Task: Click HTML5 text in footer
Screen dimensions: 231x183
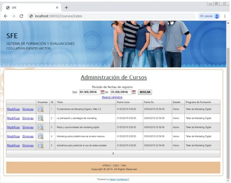Action: (x=106, y=165)
